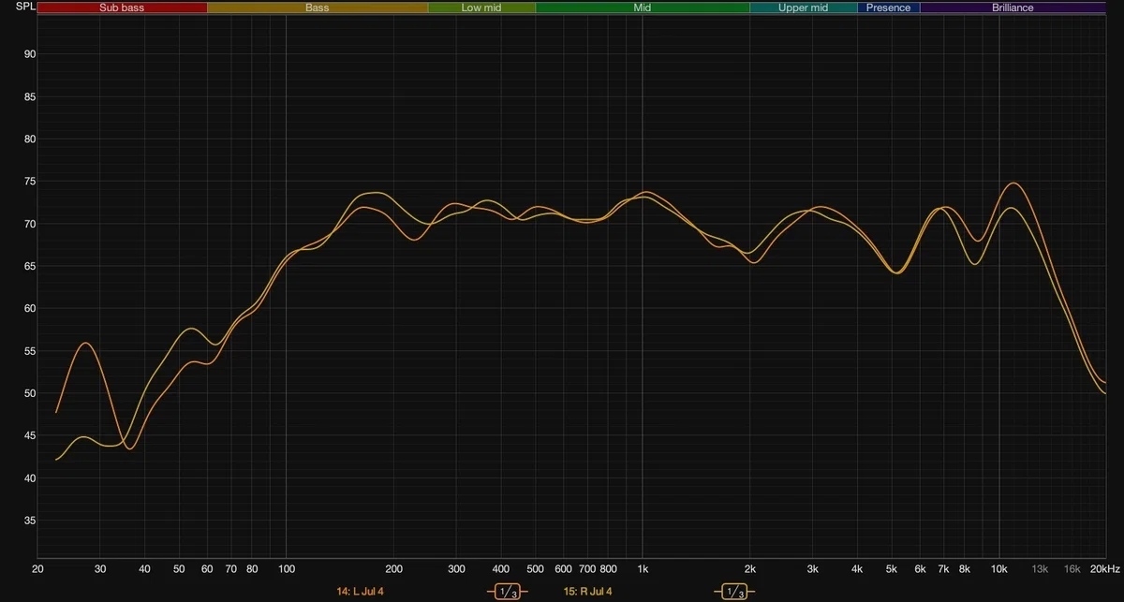Click the 4k label on frequency axis
The width and height of the screenshot is (1124, 602).
click(857, 568)
